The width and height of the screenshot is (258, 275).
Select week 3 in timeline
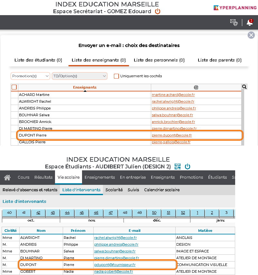tap(226, 213)
